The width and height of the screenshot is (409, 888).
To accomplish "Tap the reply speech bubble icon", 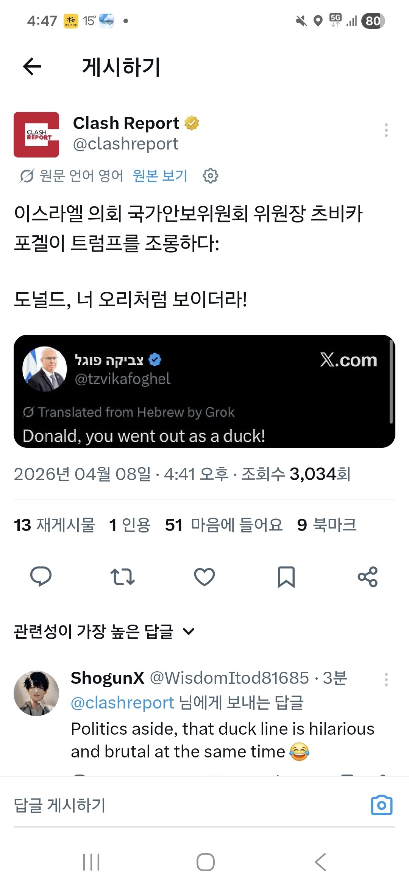I will pyautogui.click(x=41, y=577).
